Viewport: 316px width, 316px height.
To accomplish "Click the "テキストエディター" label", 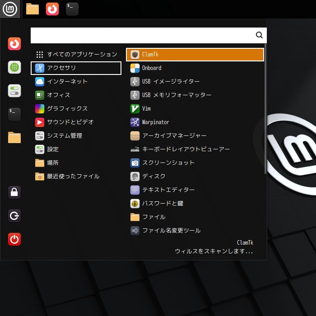I will pyautogui.click(x=168, y=190).
